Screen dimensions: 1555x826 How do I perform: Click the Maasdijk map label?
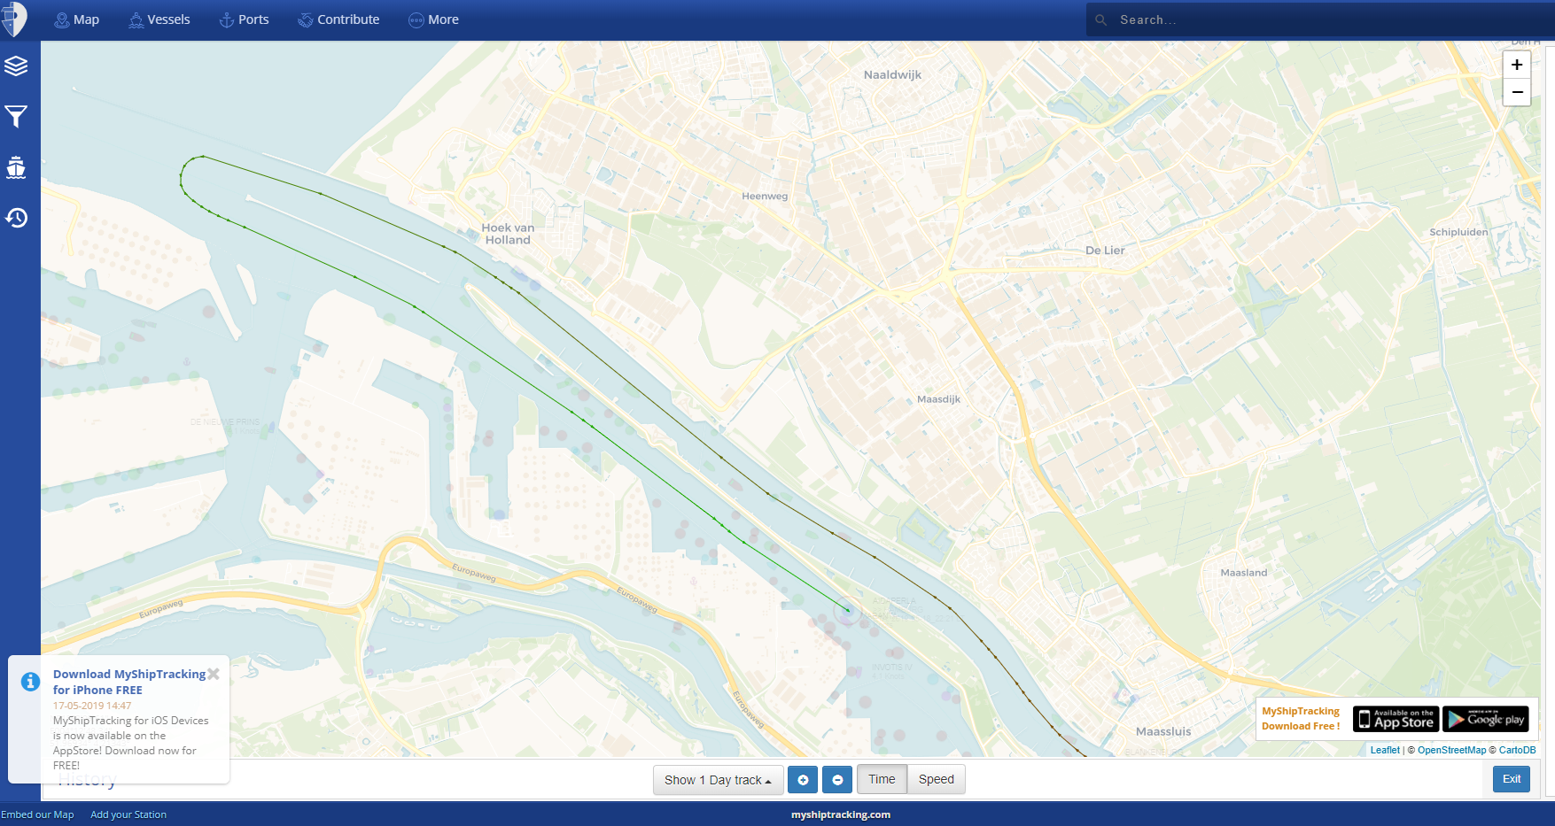[x=938, y=399]
